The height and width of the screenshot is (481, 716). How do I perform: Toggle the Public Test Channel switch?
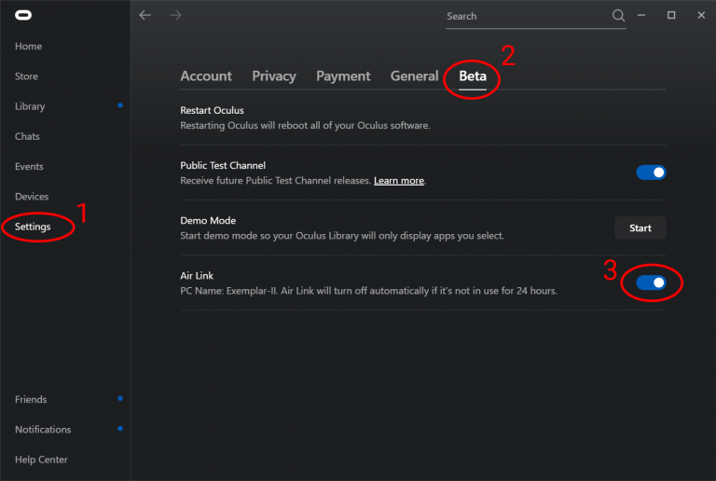pos(651,172)
